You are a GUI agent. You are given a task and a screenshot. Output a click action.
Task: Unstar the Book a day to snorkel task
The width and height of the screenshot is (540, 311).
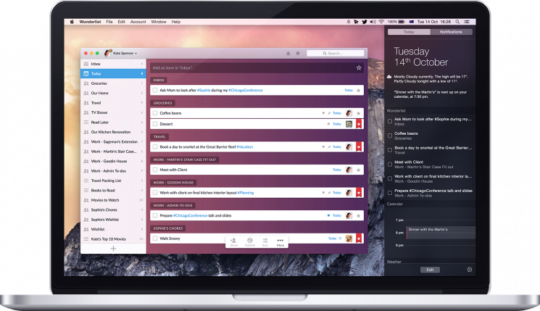coord(359,147)
